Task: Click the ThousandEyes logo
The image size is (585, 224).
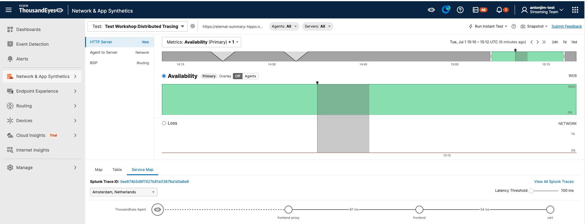Action: click(x=41, y=9)
